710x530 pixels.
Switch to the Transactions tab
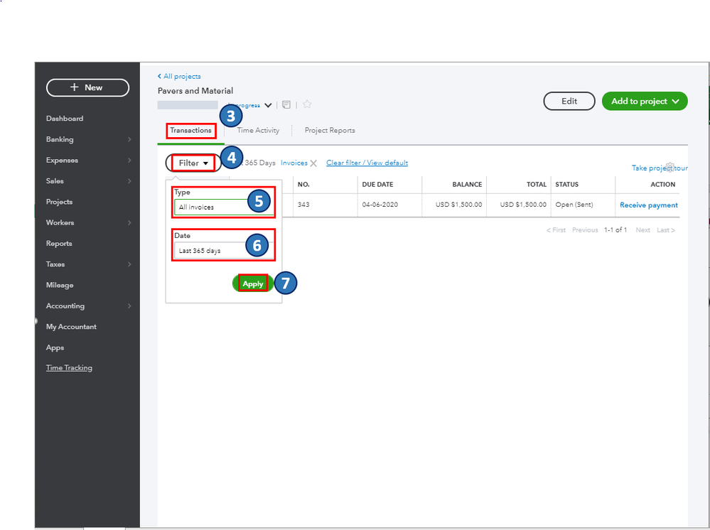190,130
